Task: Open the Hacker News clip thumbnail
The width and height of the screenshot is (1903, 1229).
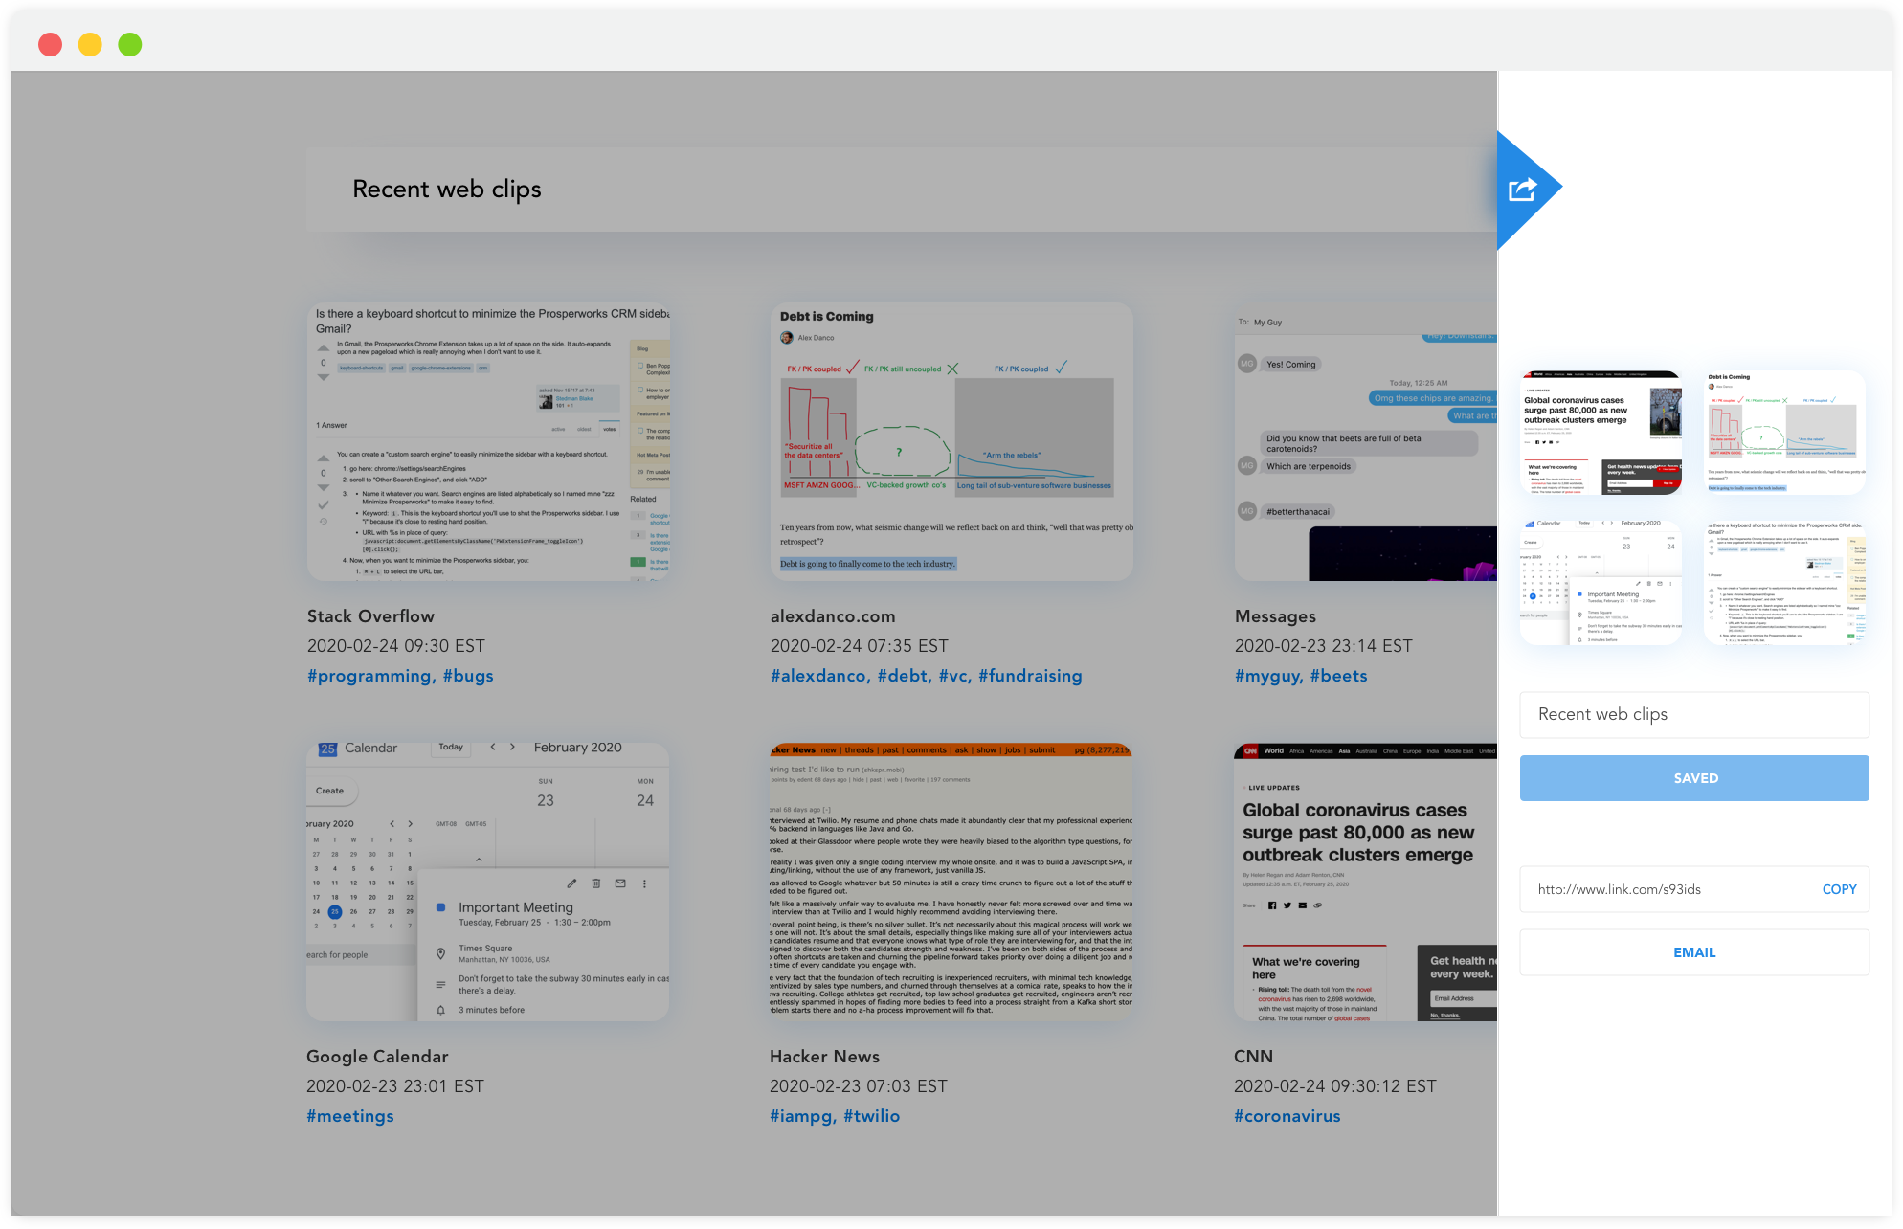Action: click(951, 882)
